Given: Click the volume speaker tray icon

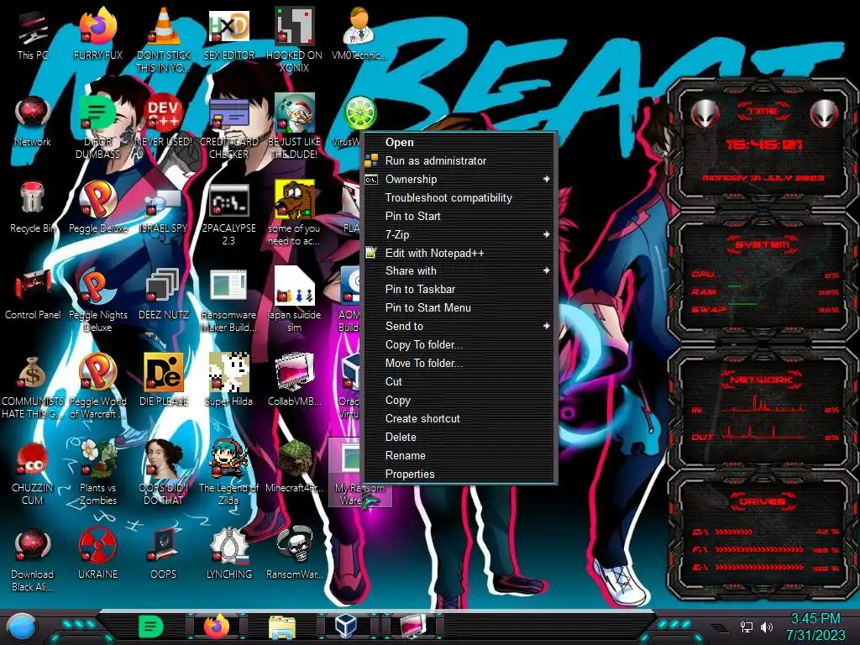Looking at the screenshot, I should pos(767,627).
